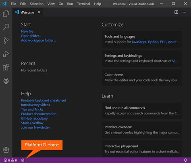Open the PlatformIO alien icon
191x163 pixels.
[6, 81]
